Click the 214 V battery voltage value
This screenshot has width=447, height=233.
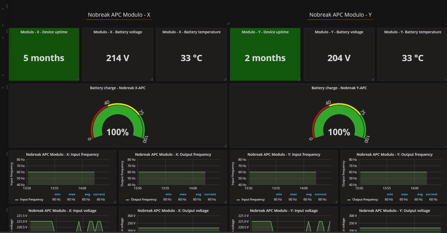pyautogui.click(x=118, y=58)
